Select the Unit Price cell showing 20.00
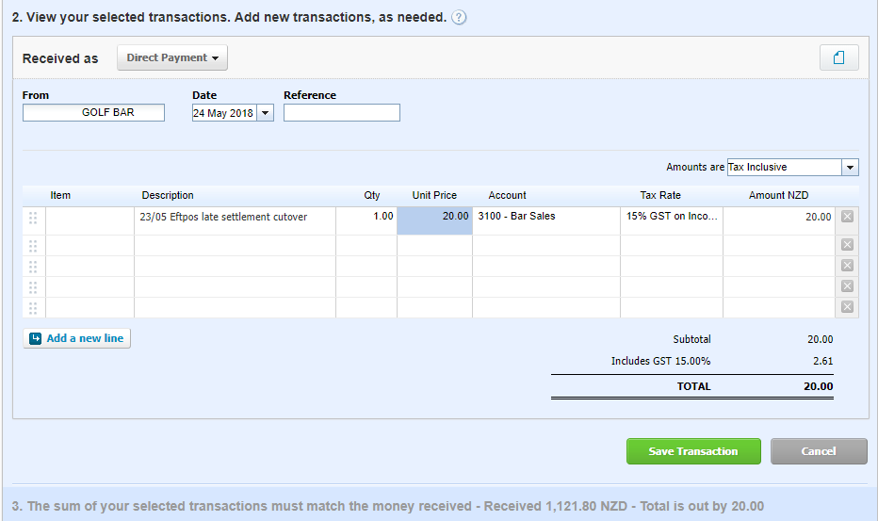878x521 pixels. pos(434,217)
